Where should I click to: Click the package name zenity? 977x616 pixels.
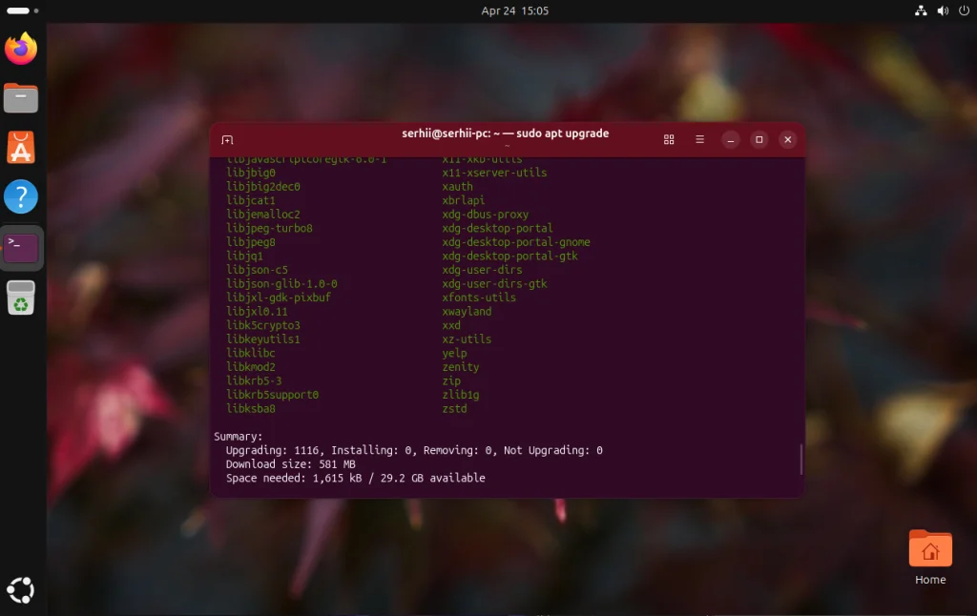[x=461, y=367]
